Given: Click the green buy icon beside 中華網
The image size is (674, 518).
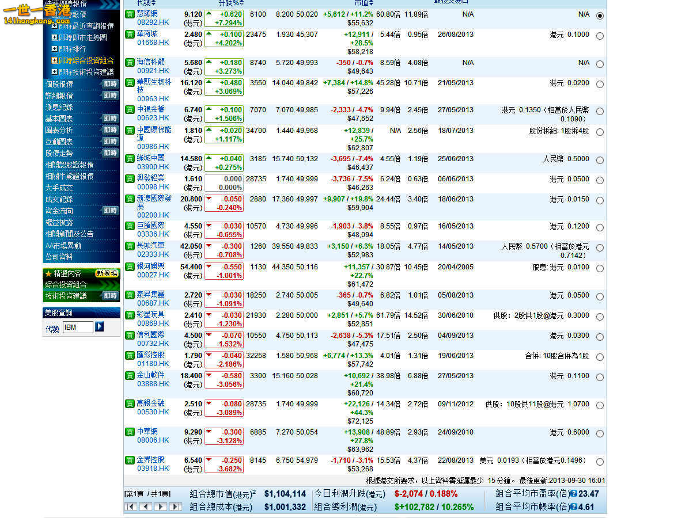Looking at the screenshot, I should tap(130, 432).
